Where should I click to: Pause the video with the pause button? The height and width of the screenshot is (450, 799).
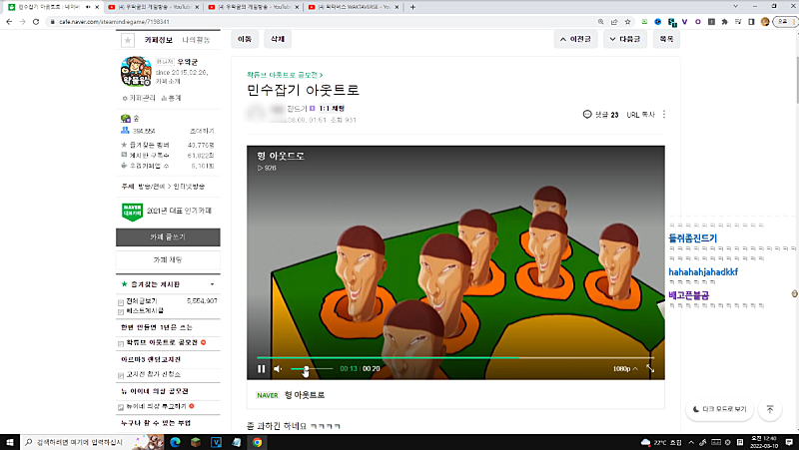click(261, 369)
